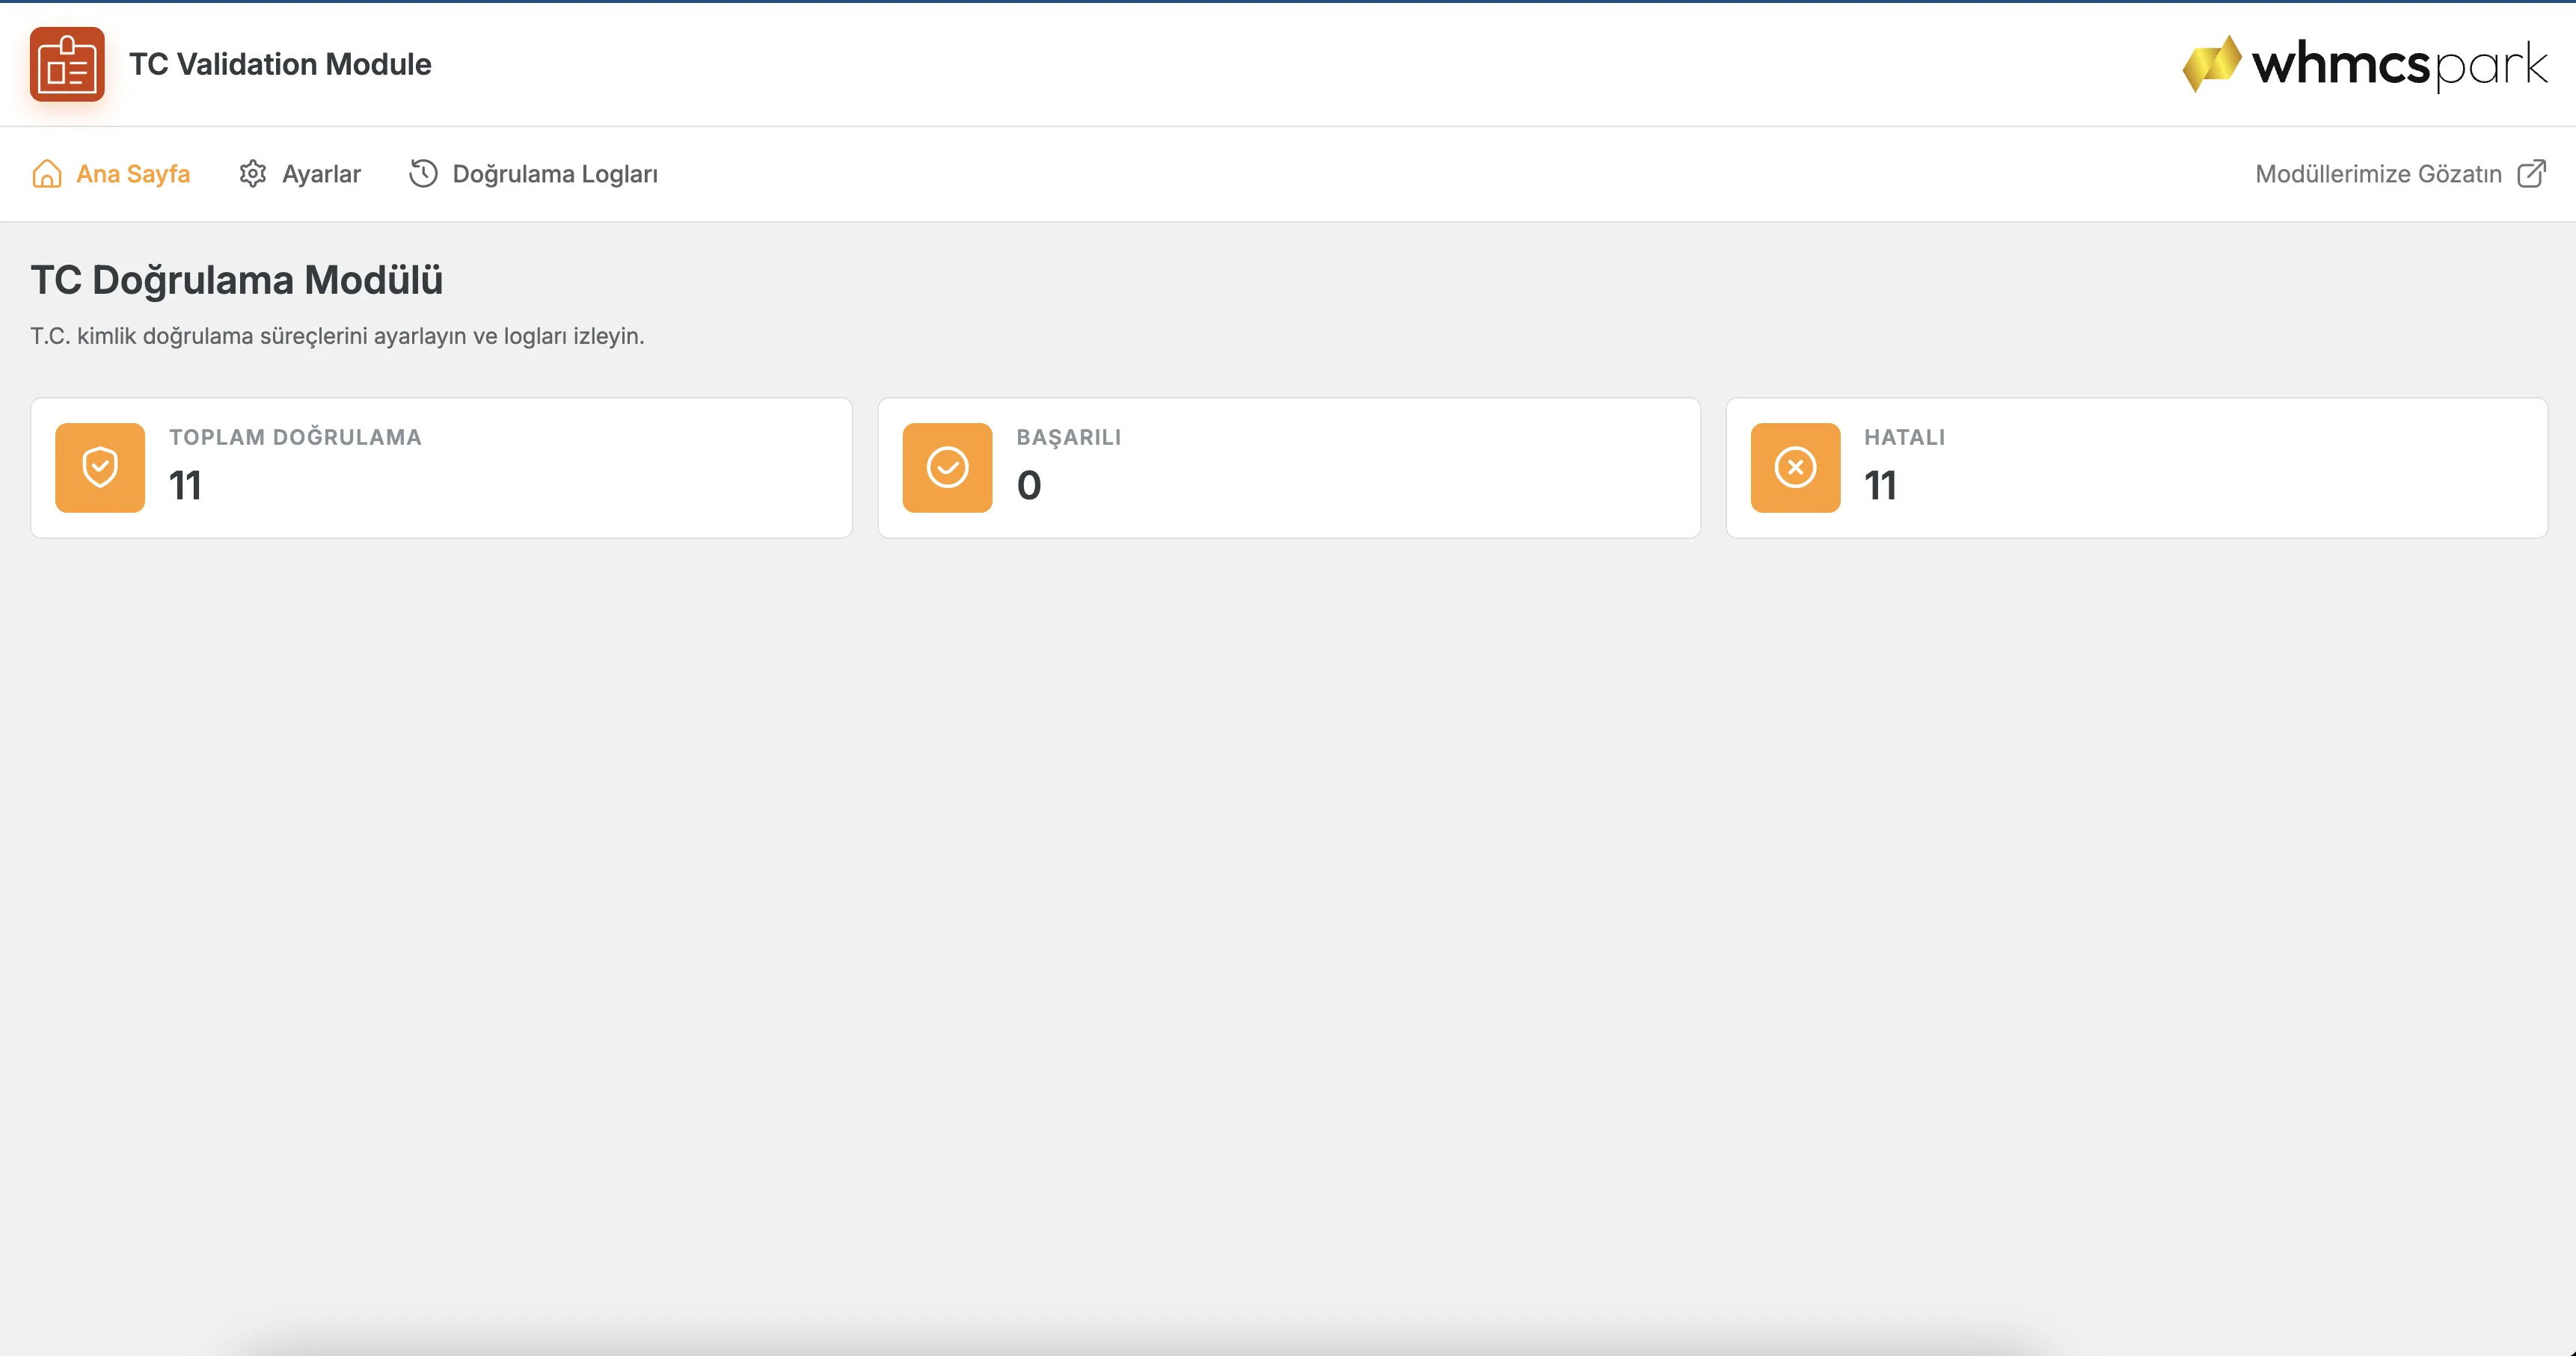Image resolution: width=2576 pixels, height=1356 pixels.
Task: Click the BAŞARILI label
Action: click(x=1068, y=437)
